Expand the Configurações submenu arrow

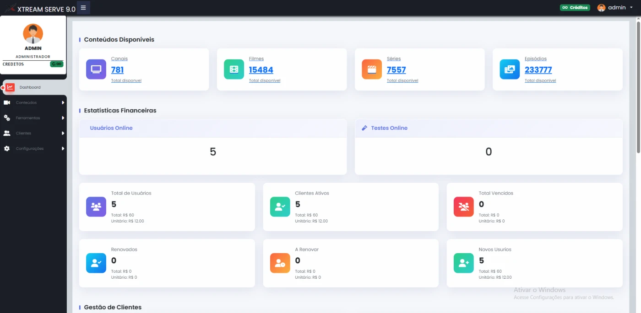[63, 149]
